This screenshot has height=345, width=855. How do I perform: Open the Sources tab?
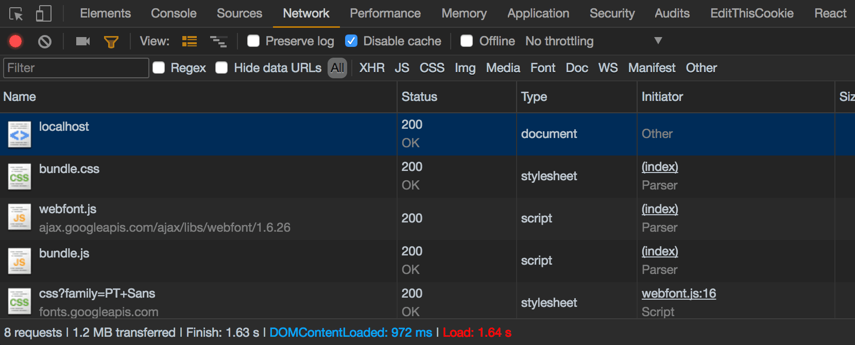240,13
